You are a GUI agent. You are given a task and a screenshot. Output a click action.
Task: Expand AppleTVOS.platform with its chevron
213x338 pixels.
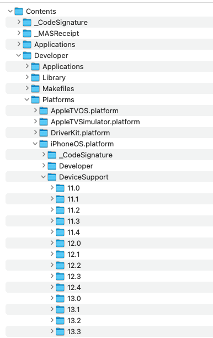pos(35,110)
